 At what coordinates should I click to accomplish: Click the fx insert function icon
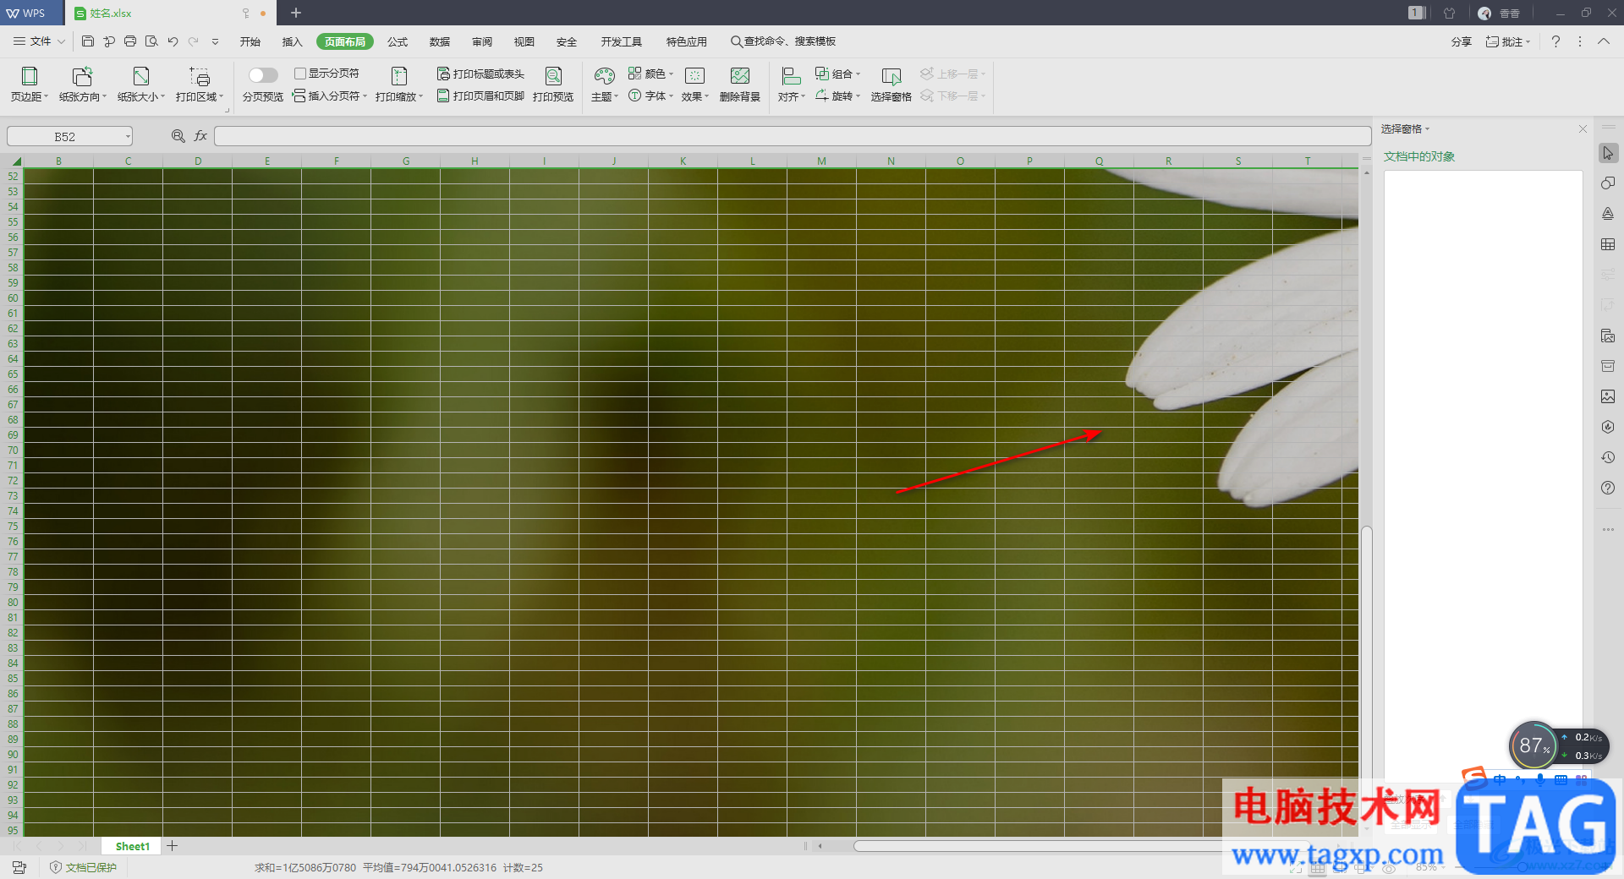[x=200, y=136]
